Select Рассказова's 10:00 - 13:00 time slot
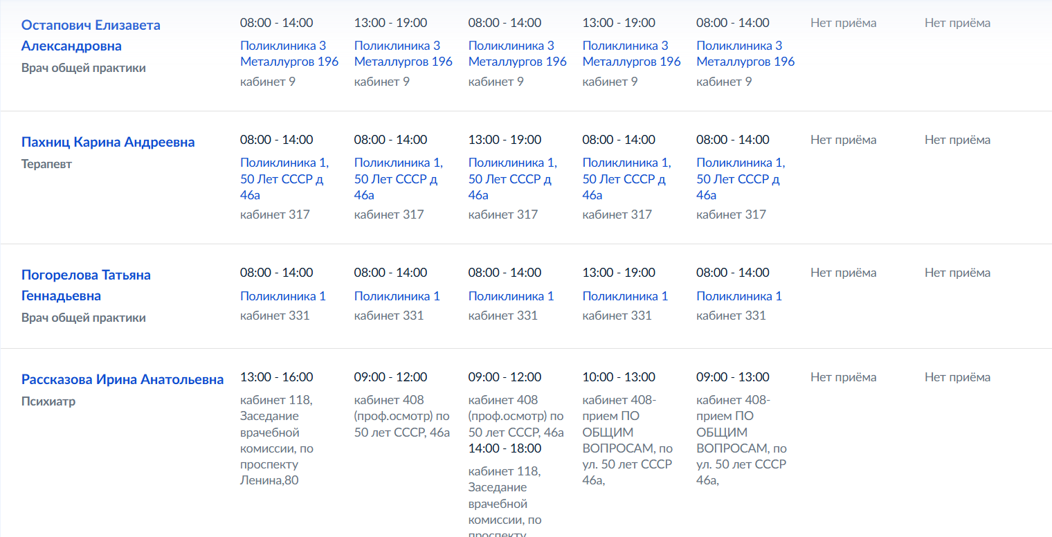Viewport: 1052px width, 537px height. pos(619,377)
